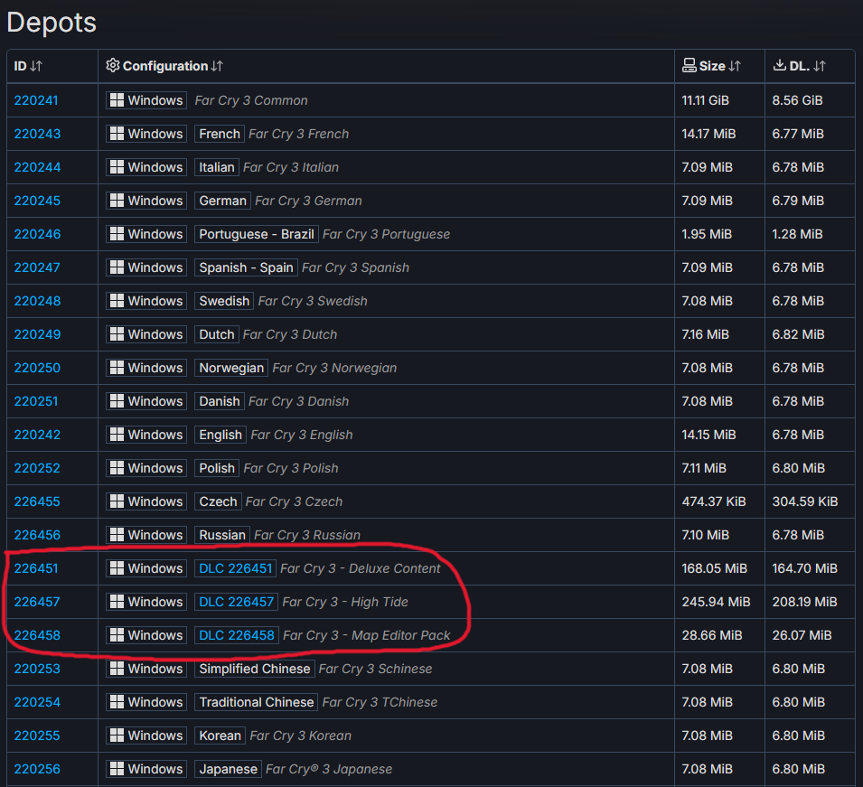Open depot 220242 link
This screenshot has height=787, width=863.
tap(37, 435)
